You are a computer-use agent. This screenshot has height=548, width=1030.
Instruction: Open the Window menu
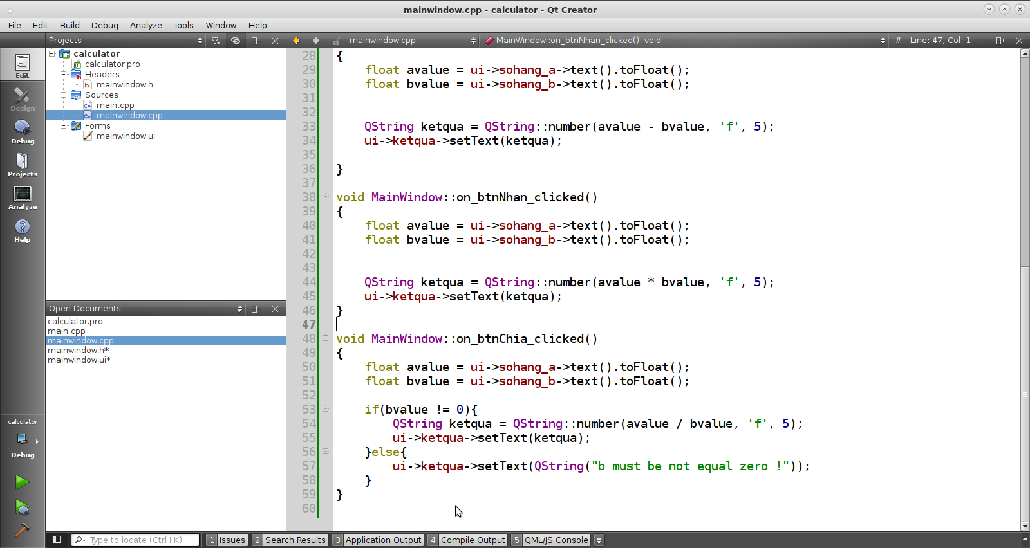point(221,25)
